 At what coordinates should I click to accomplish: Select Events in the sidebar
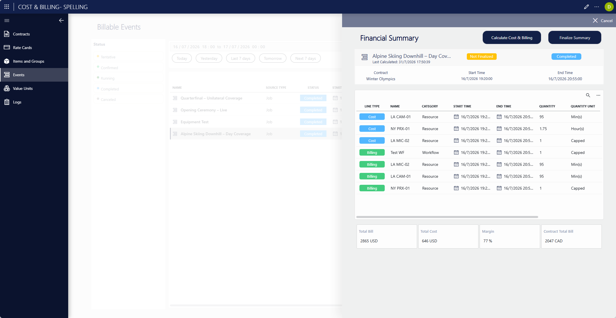34,75
